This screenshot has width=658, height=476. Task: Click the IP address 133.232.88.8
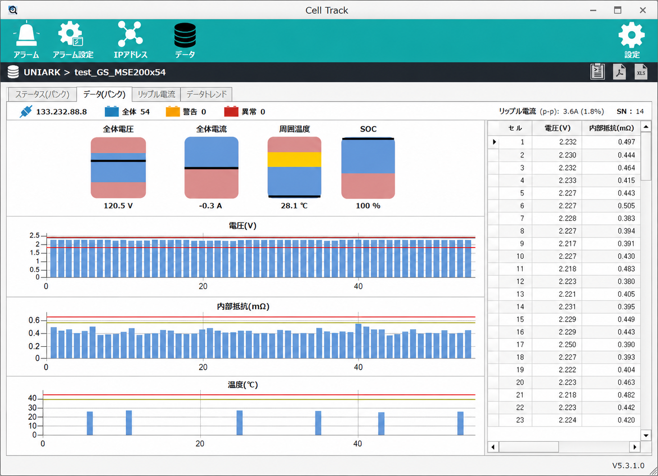(x=62, y=112)
